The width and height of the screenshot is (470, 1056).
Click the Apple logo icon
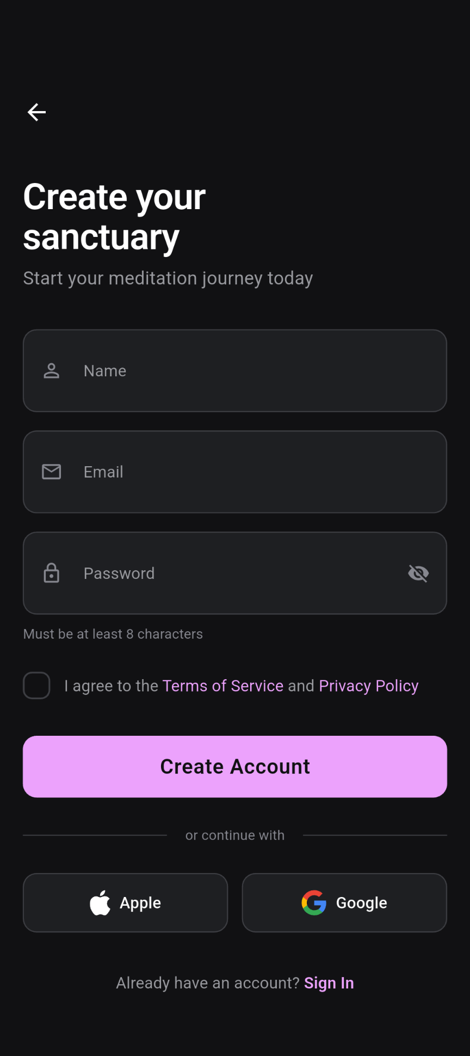pos(100,902)
